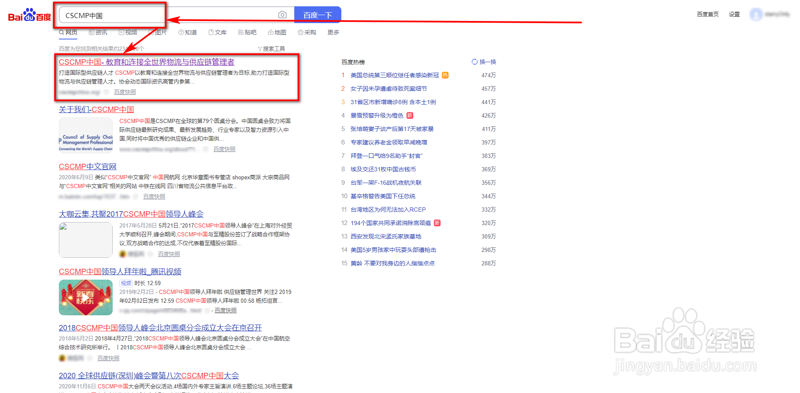Open hot item 台湾地区为何无法加入RCEP
The width and height of the screenshot is (800, 393).
pyautogui.click(x=388, y=210)
